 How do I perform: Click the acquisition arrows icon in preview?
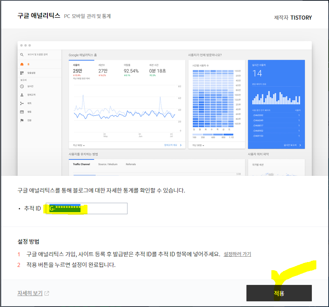pos(22,103)
